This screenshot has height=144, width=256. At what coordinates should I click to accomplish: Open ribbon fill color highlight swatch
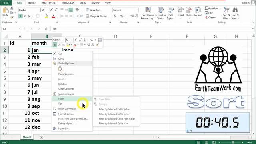point(46,16)
